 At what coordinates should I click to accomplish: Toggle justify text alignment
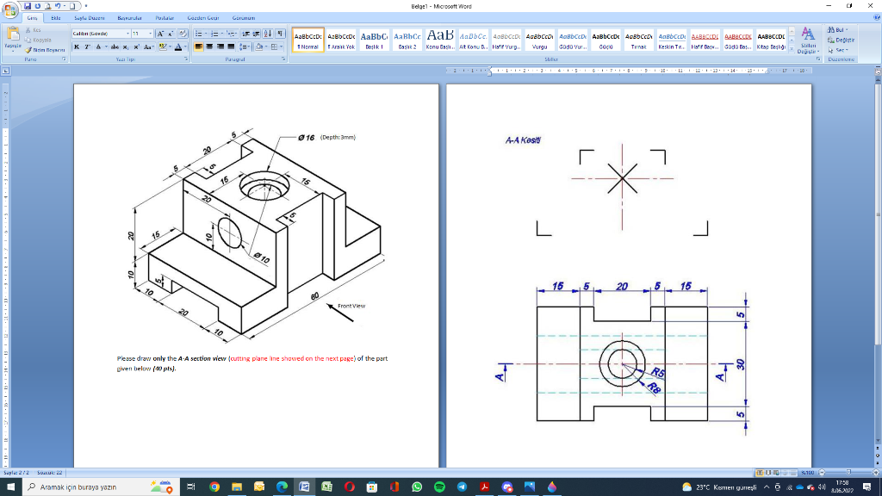pyautogui.click(x=231, y=47)
